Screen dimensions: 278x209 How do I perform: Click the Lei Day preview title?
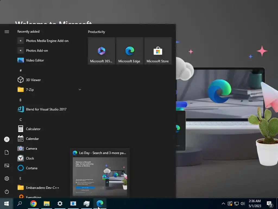pos(102,153)
